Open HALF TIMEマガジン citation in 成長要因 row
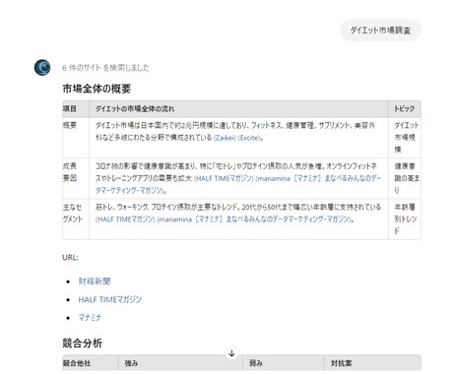Image resolution: width=453 pixels, height=374 pixels. 224,178
